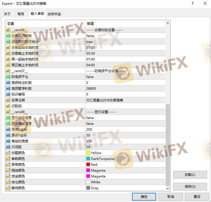
Task: Edit the 高频暂停秒数 value 28800
Action: 91,89
